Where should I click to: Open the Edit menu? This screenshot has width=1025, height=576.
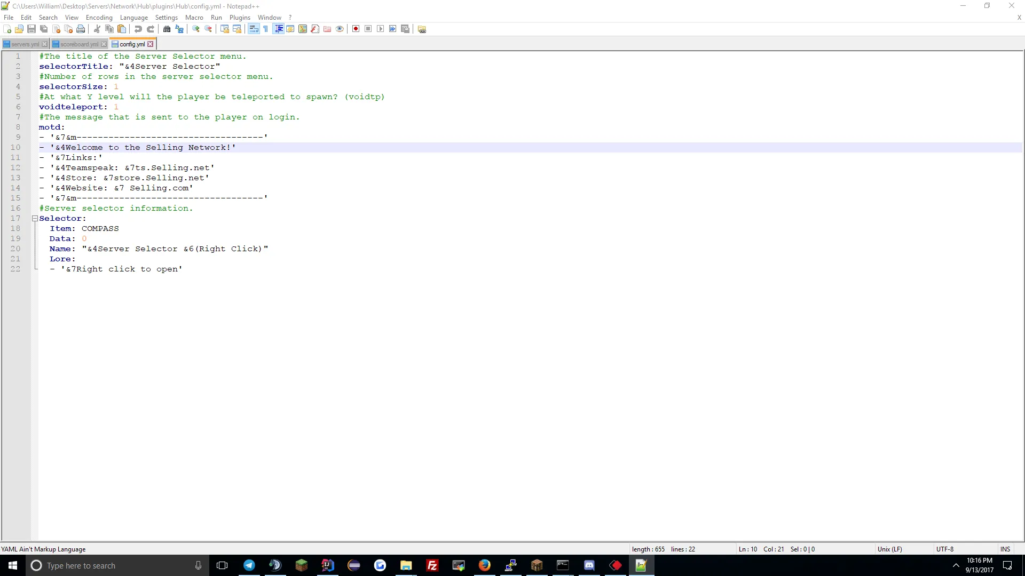tap(26, 18)
